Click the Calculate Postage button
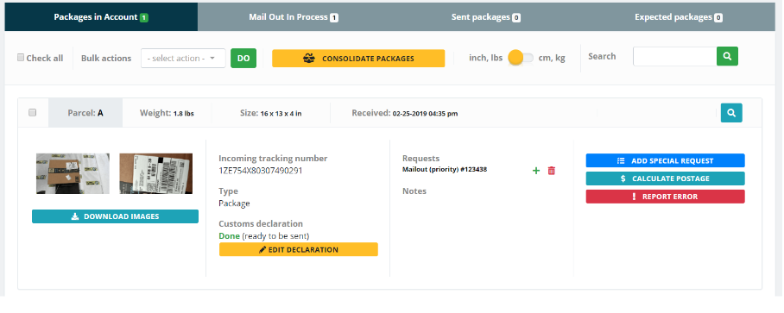 click(x=665, y=178)
